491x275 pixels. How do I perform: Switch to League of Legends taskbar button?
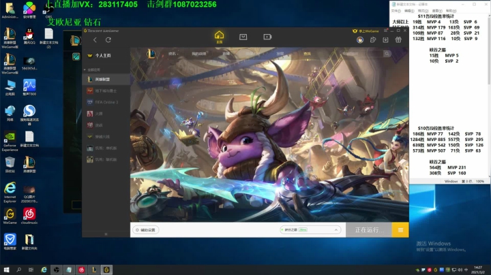click(94, 270)
